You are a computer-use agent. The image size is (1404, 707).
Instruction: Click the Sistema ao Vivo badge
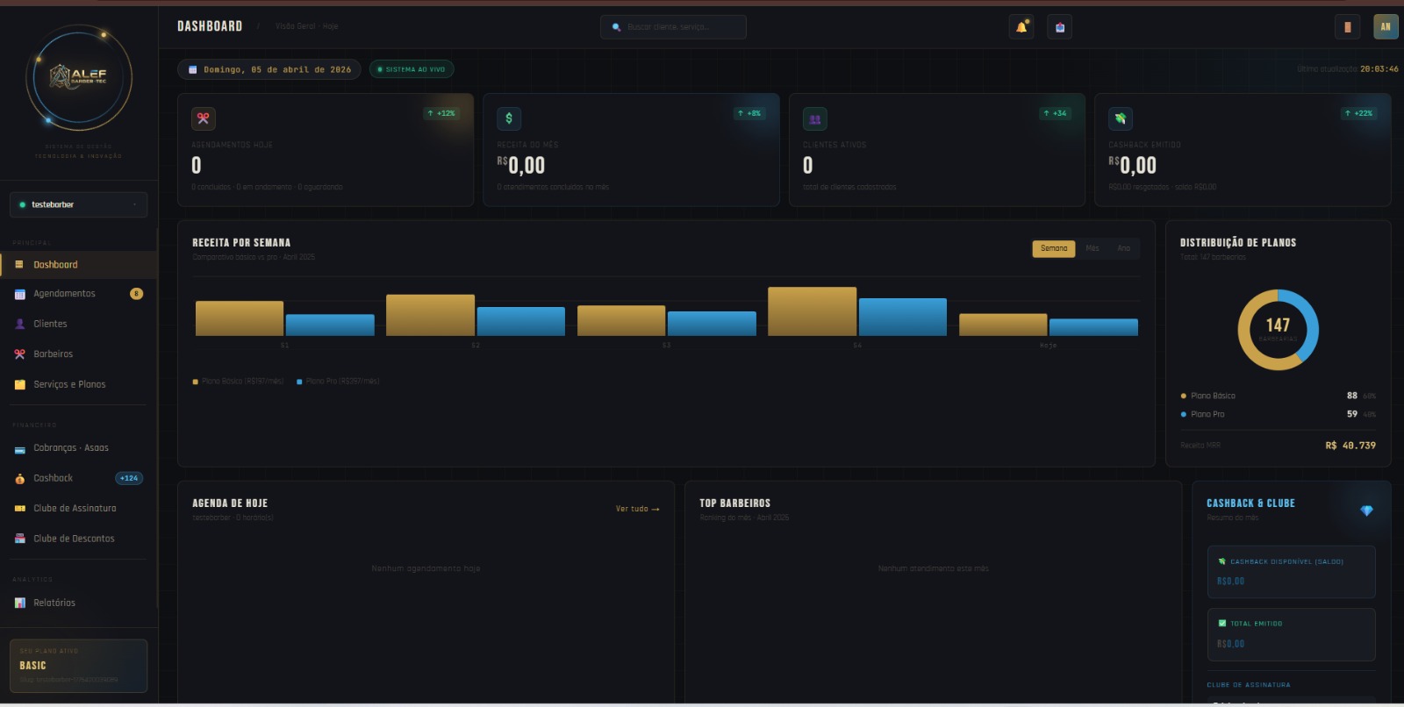[x=412, y=69]
